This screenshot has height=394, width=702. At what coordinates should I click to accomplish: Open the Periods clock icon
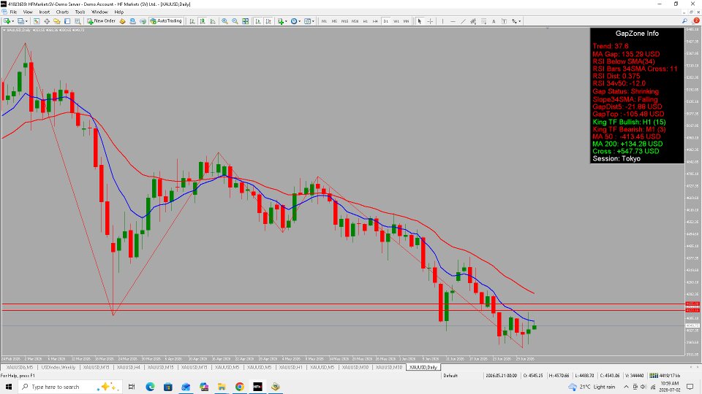tap(294, 21)
